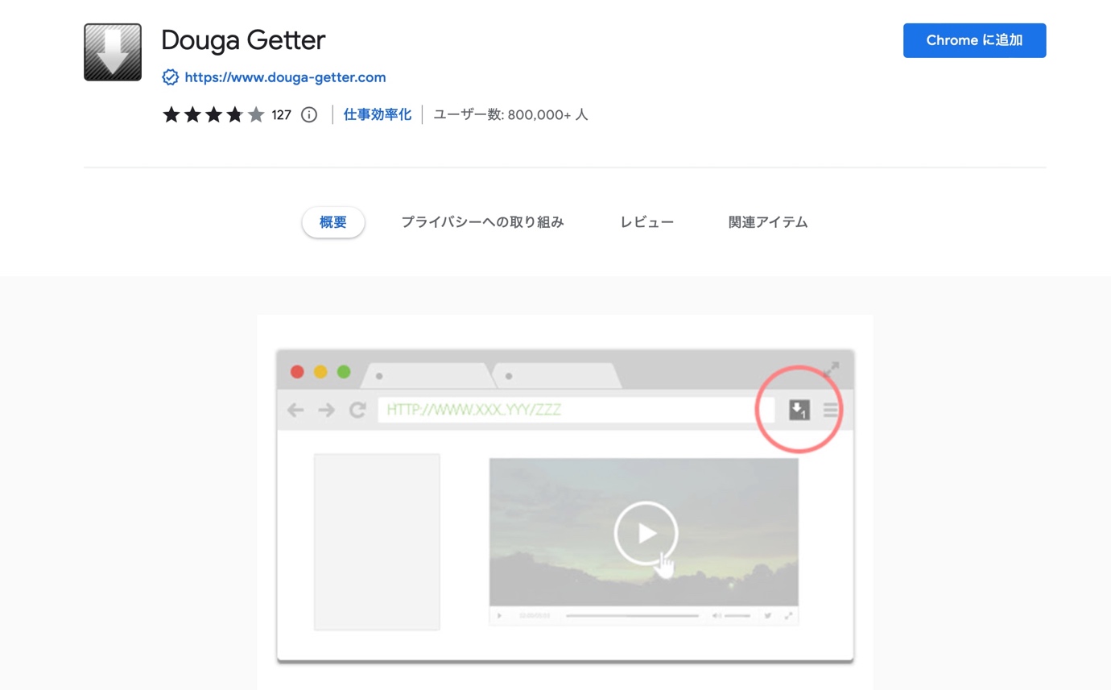This screenshot has width=1111, height=690.
Task: Open the 仕事効率化 category link
Action: tap(378, 115)
